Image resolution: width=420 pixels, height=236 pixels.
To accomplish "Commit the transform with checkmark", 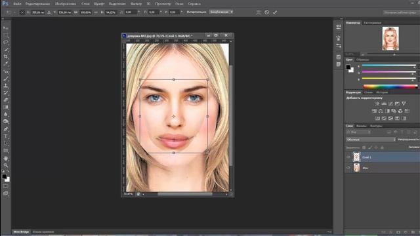I will [275, 12].
